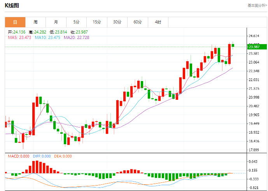Viewport: 268px width, 191px height.
Task: Open the 60分 timeframe tab
Action: click(x=138, y=22)
